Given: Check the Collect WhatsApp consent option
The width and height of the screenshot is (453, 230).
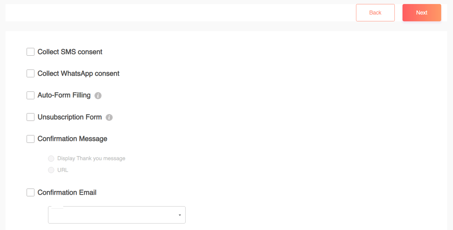Looking at the screenshot, I should pos(30,73).
